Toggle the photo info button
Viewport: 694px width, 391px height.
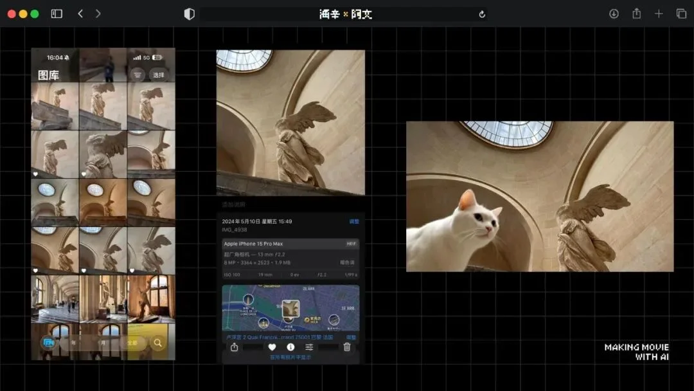coord(290,347)
